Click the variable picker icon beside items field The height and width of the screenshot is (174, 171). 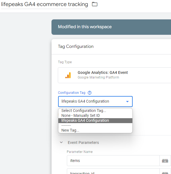point(165,161)
